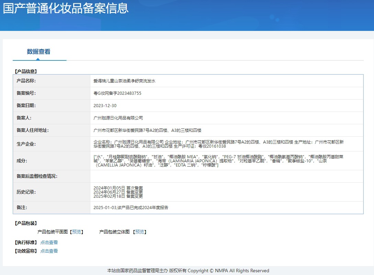This screenshot has width=374, height=275.
Task: Click the 生产企业: row label
Action: (26, 144)
